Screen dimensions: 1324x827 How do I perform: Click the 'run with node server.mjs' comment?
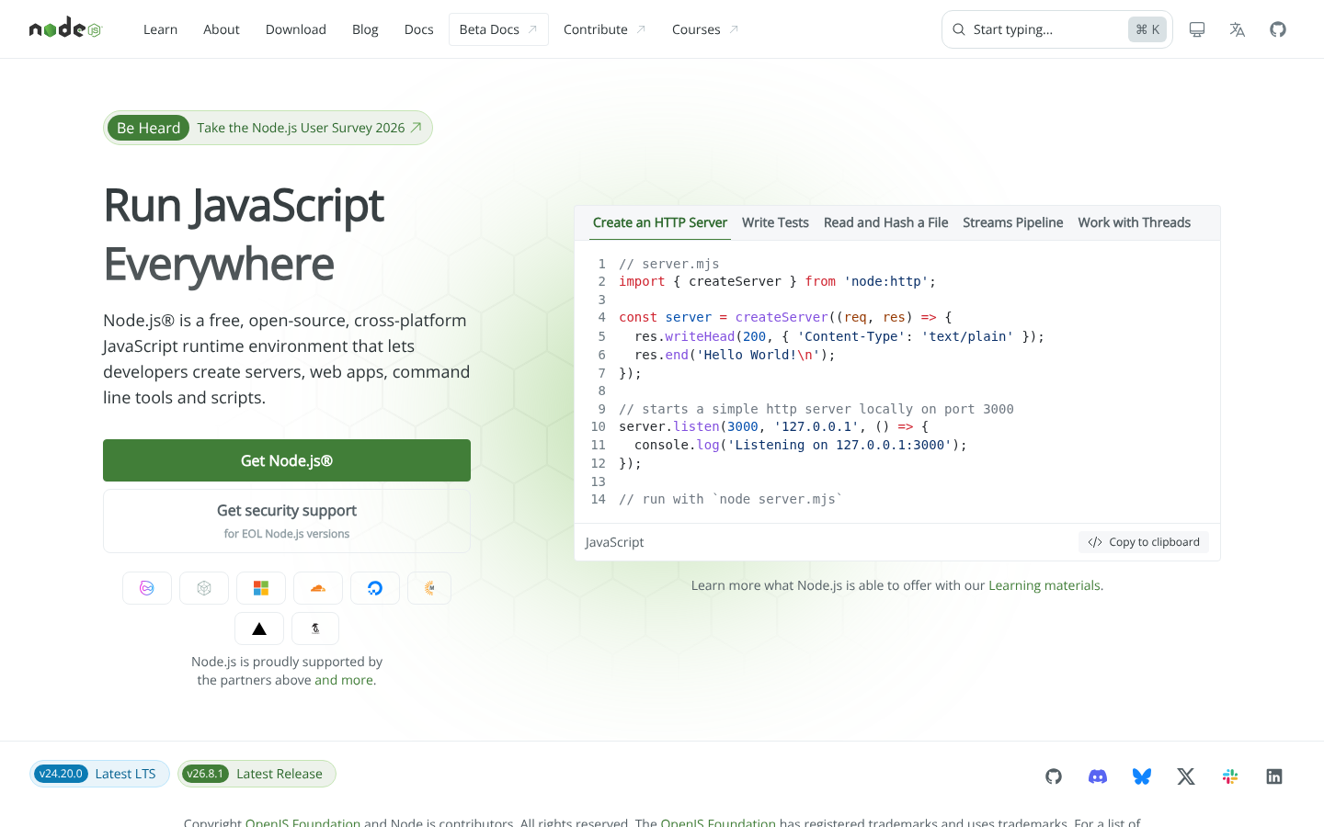(731, 499)
